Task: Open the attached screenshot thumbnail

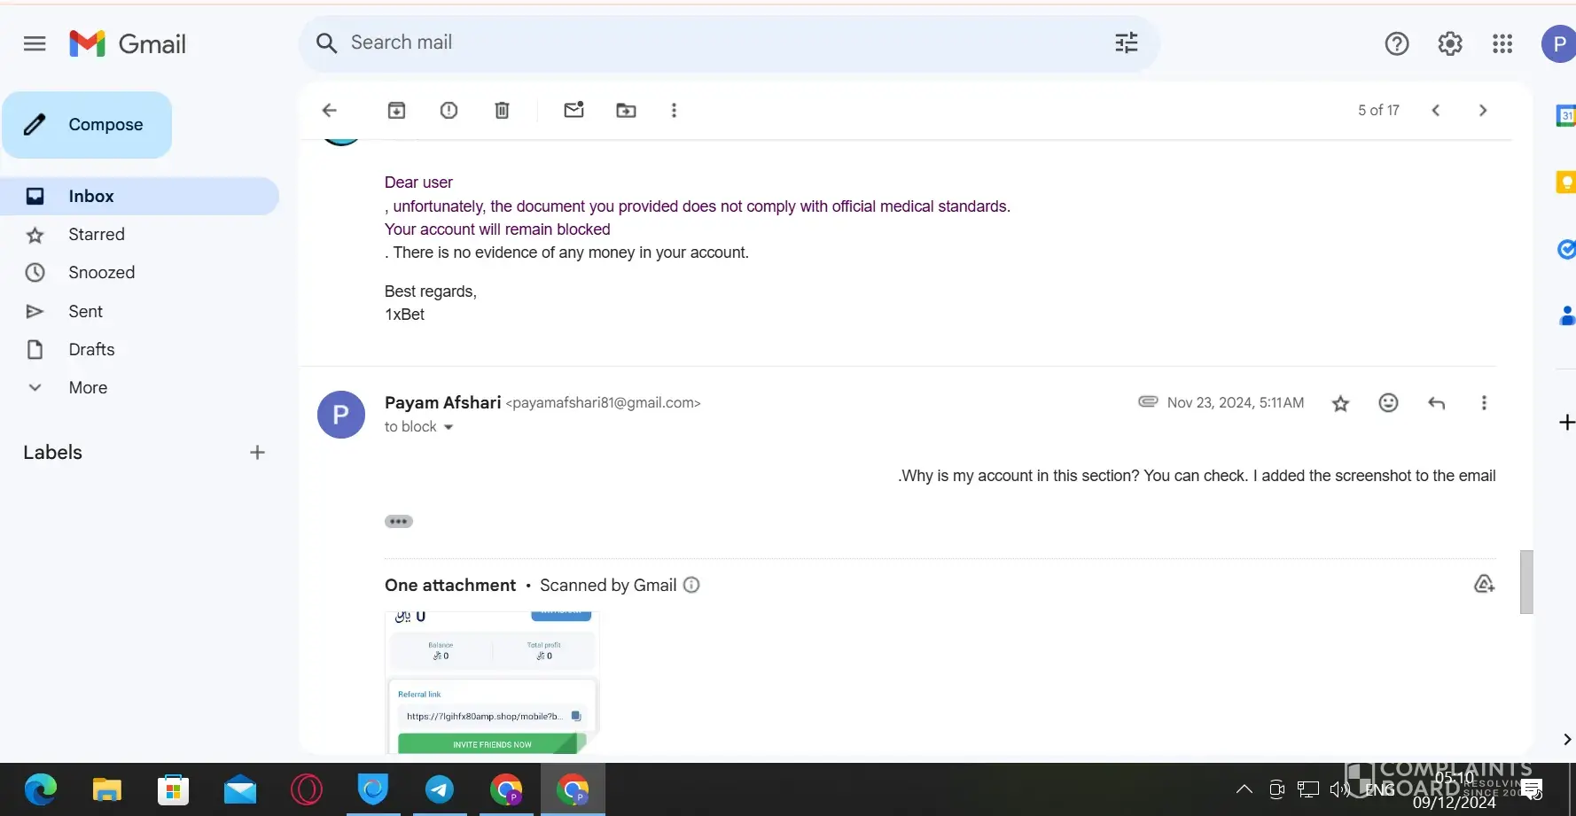Action: click(492, 682)
